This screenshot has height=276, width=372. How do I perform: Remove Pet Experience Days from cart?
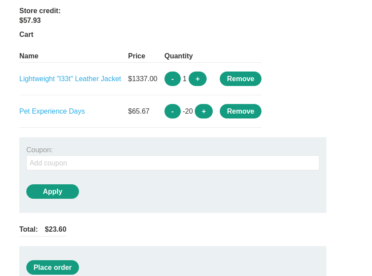(240, 111)
